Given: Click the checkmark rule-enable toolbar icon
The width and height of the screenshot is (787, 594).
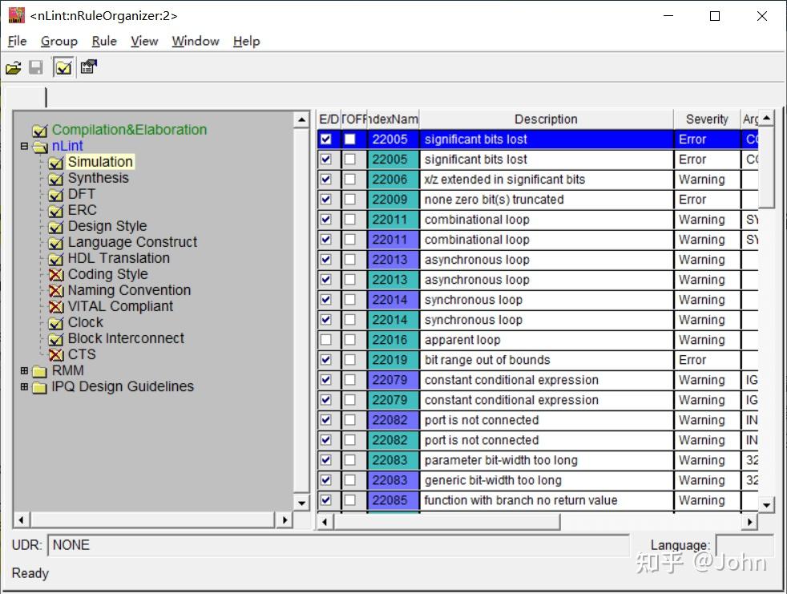Looking at the screenshot, I should pos(63,68).
